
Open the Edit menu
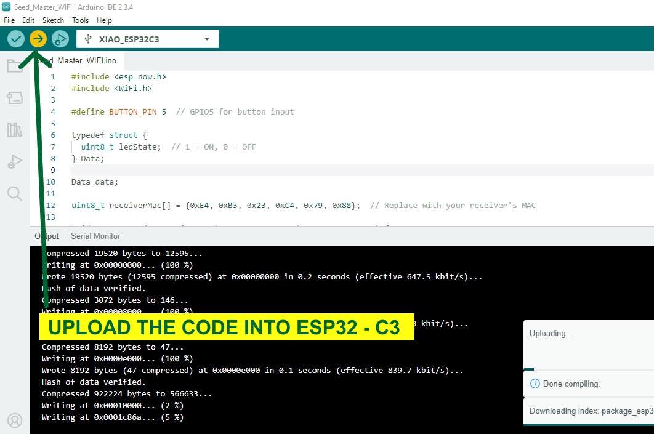28,20
